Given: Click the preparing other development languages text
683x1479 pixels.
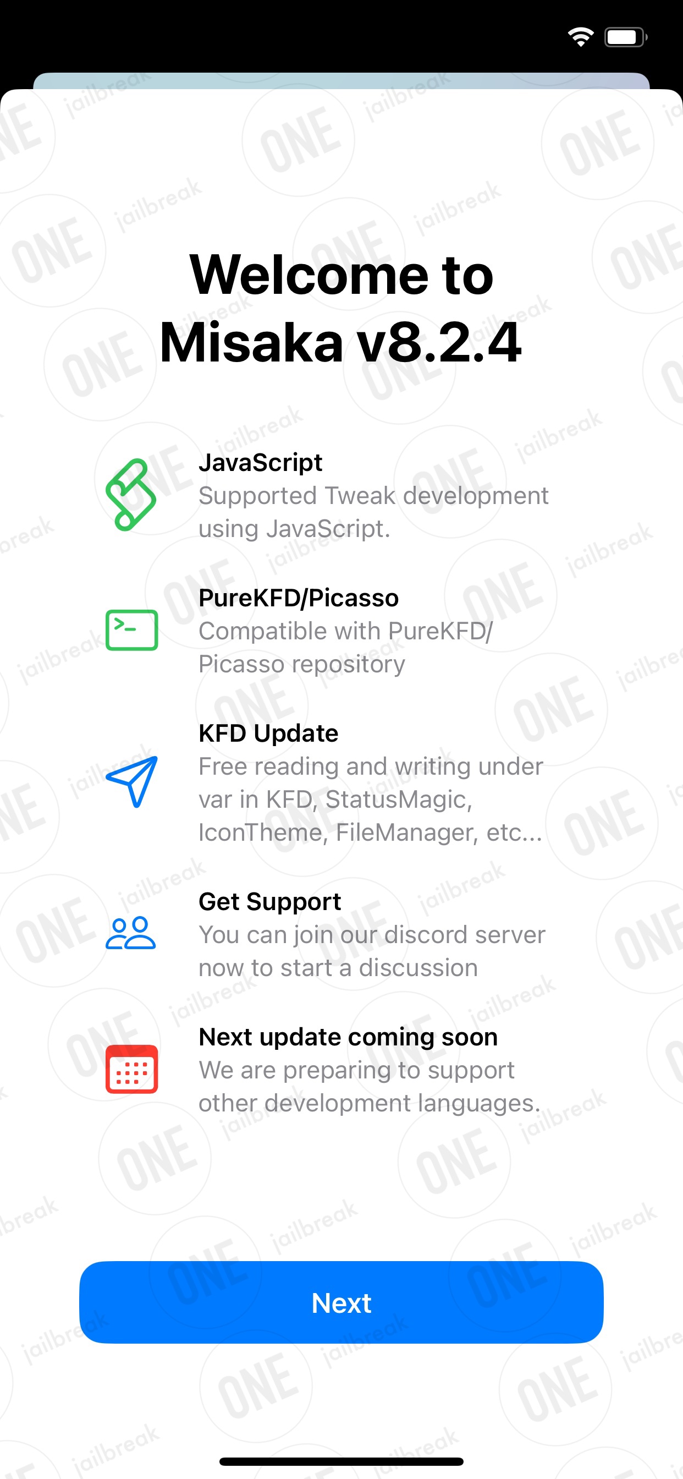Looking at the screenshot, I should (370, 1087).
